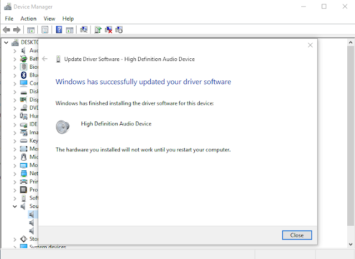Click the scroll up arrow in Device Manager
Image resolution: width=355 pixels, height=259 pixels.
[351, 42]
